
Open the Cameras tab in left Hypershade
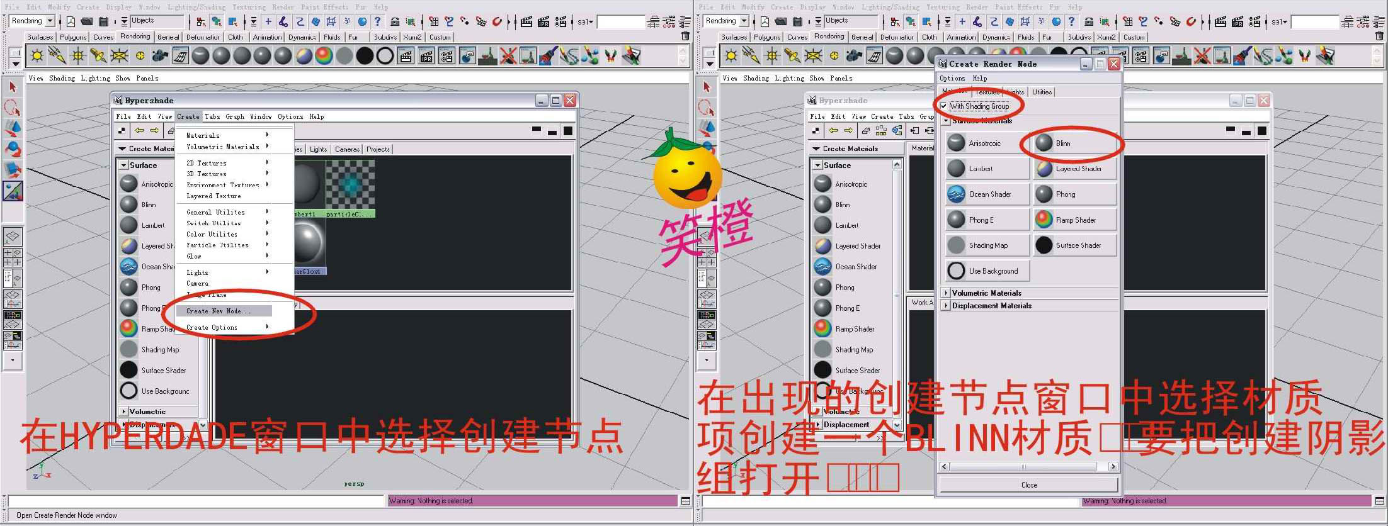click(347, 149)
